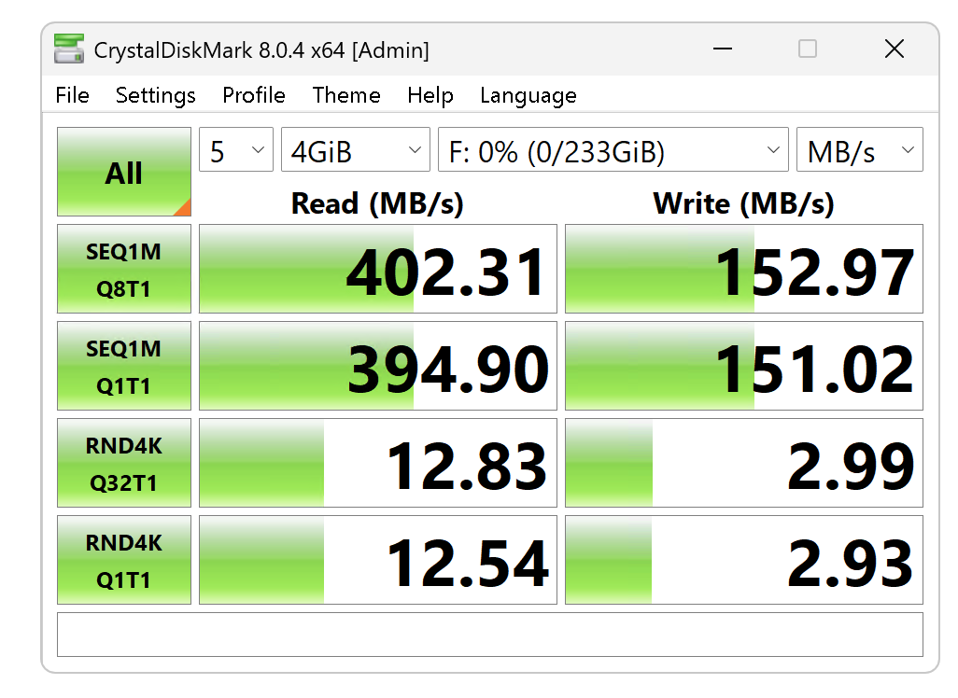Click the CrystalDiskMark app icon in title bar

[x=68, y=49]
